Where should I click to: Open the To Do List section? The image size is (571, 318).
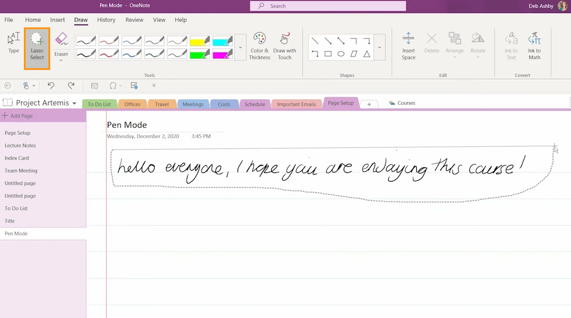pos(99,104)
